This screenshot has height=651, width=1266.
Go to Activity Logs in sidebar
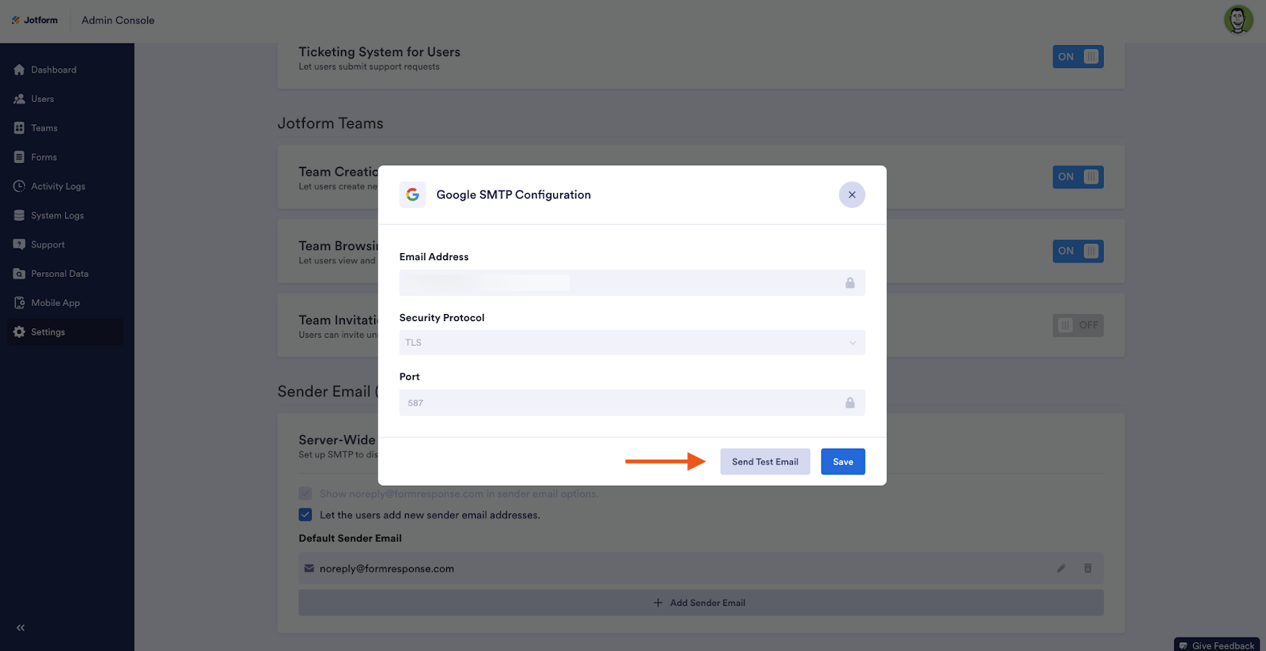tap(58, 187)
